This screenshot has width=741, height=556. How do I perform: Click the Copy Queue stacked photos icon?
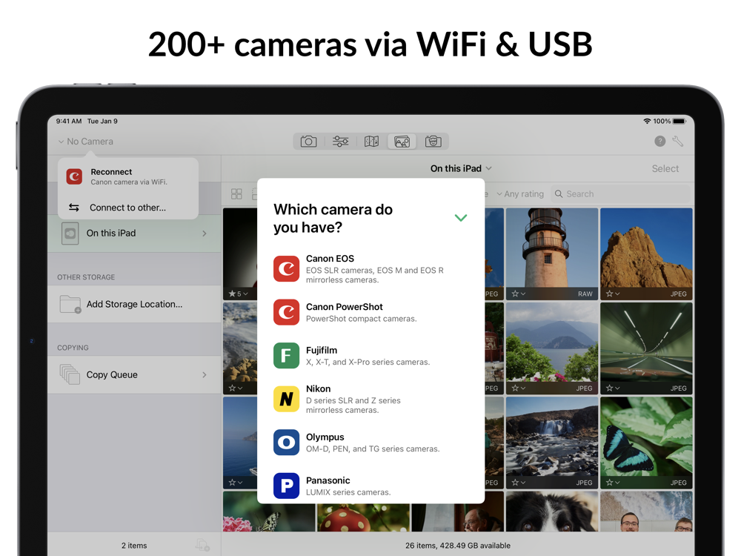click(x=70, y=374)
